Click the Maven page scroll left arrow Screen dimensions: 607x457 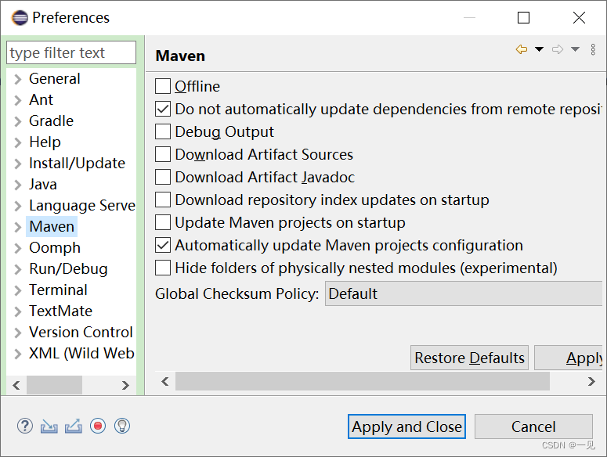pos(165,382)
